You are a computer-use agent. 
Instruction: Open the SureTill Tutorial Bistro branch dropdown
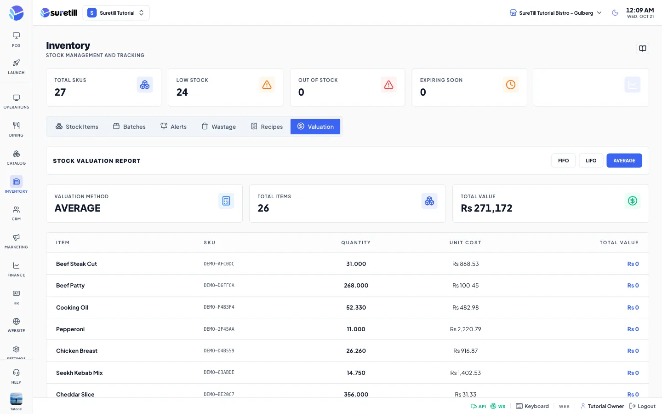coord(555,13)
